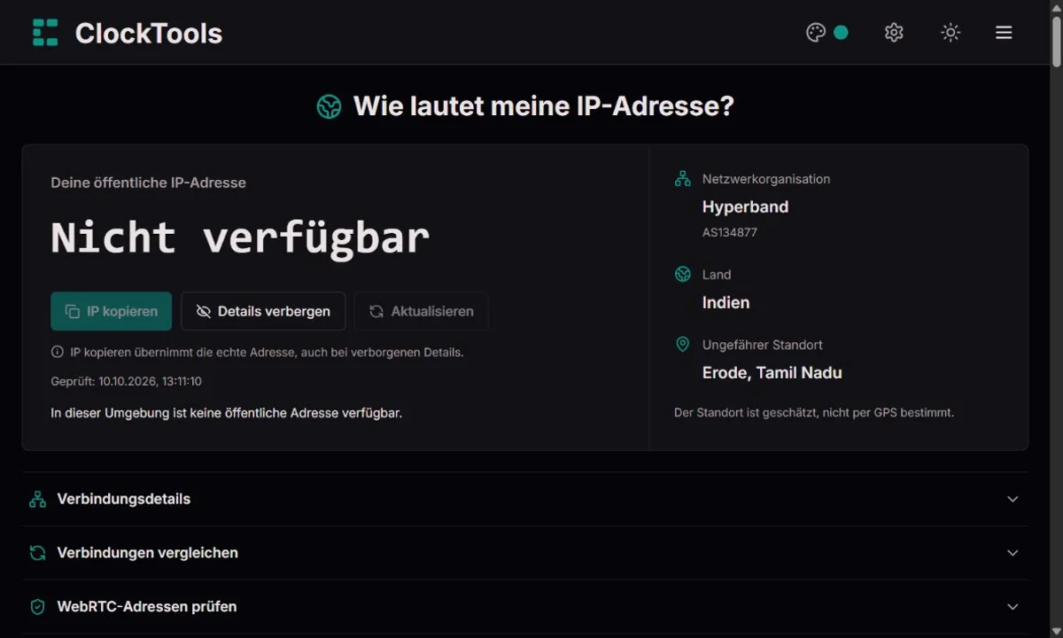Open the settings gear icon
1063x638 pixels.
point(894,33)
